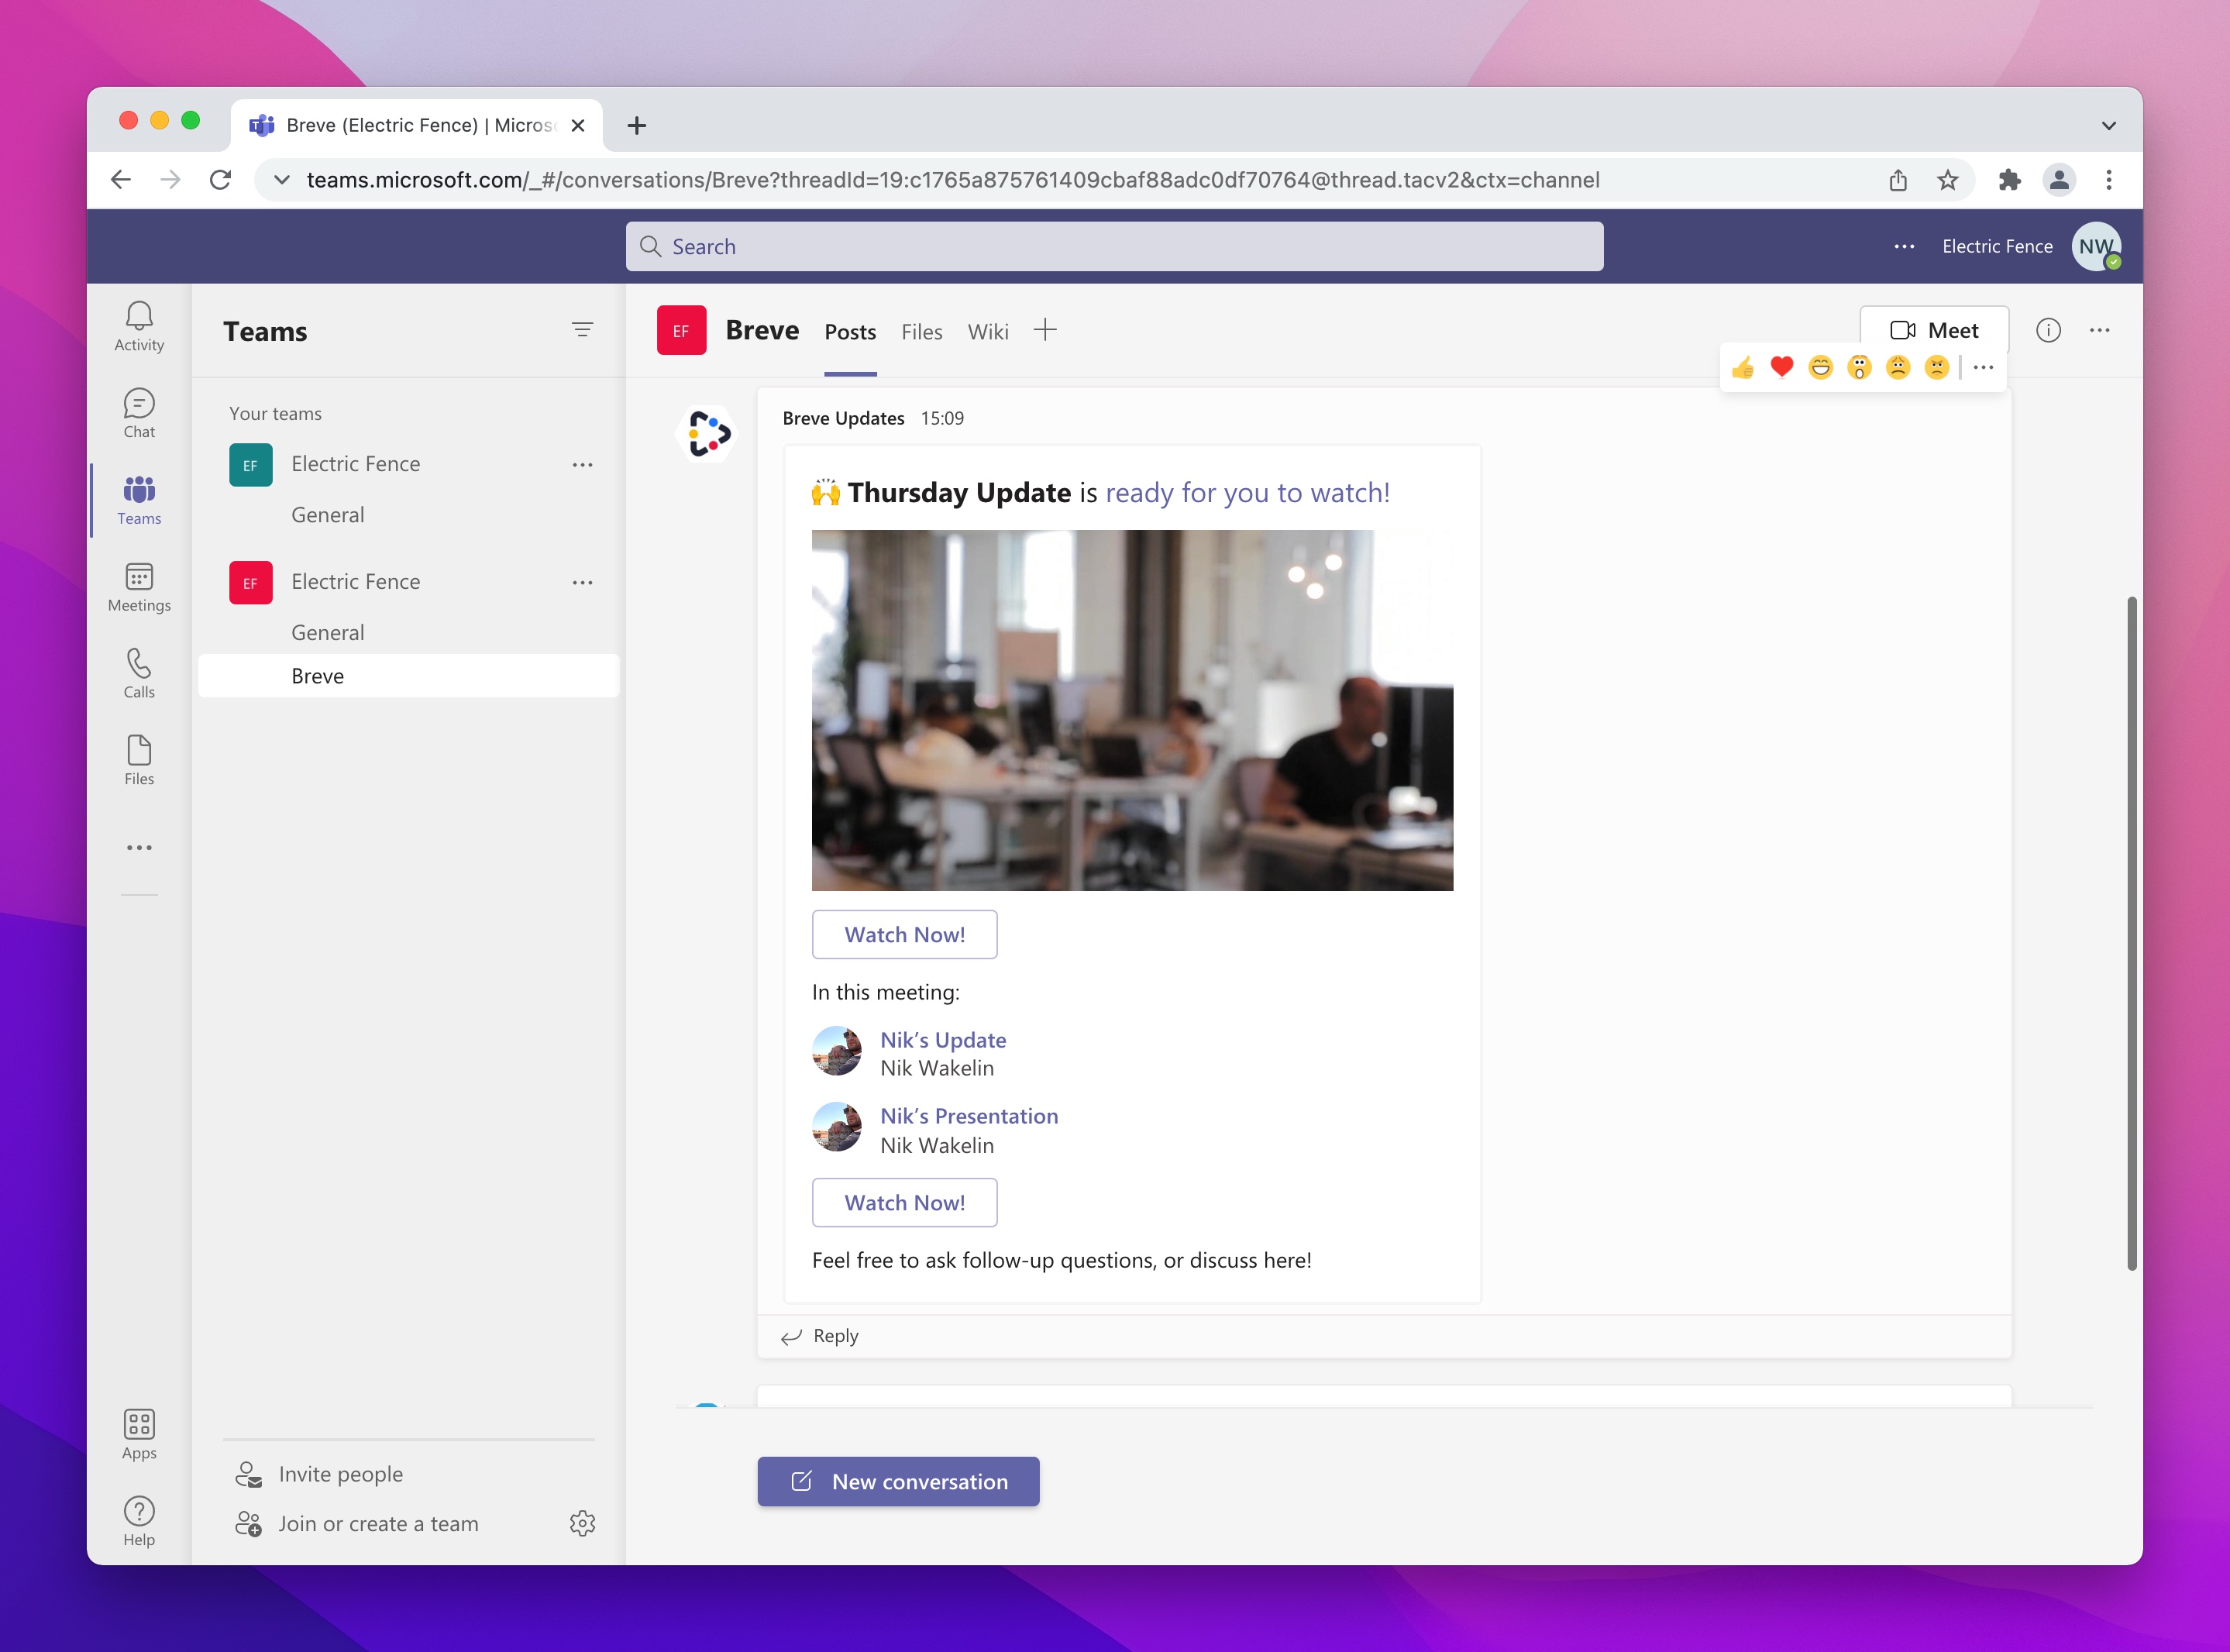Select the Breve channel

coord(409,676)
